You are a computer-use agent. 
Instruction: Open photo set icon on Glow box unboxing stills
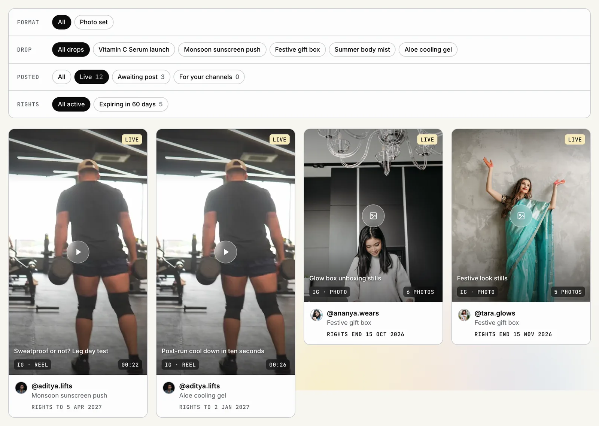click(373, 216)
